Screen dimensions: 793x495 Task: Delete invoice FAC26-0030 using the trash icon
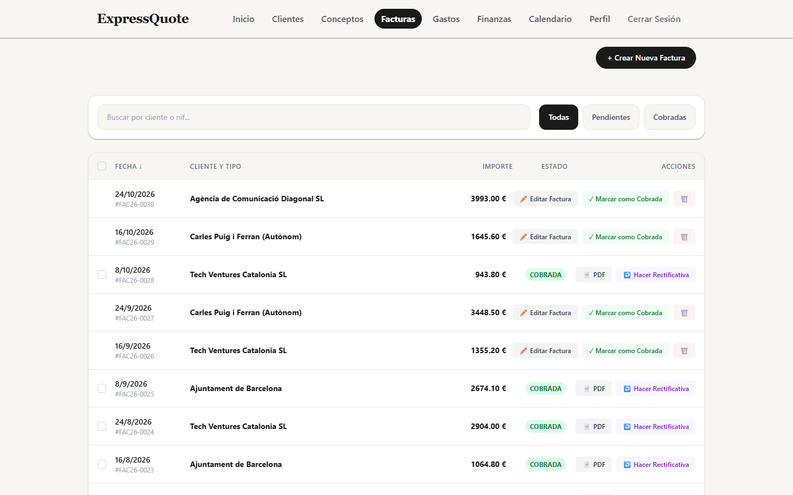point(684,199)
